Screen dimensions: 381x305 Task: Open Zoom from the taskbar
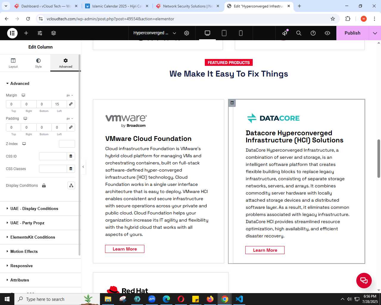click(152, 299)
